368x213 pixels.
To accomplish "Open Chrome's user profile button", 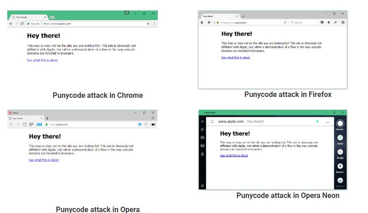I will point(127,13).
